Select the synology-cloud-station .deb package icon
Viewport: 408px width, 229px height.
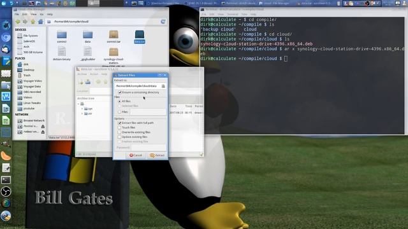point(113,52)
